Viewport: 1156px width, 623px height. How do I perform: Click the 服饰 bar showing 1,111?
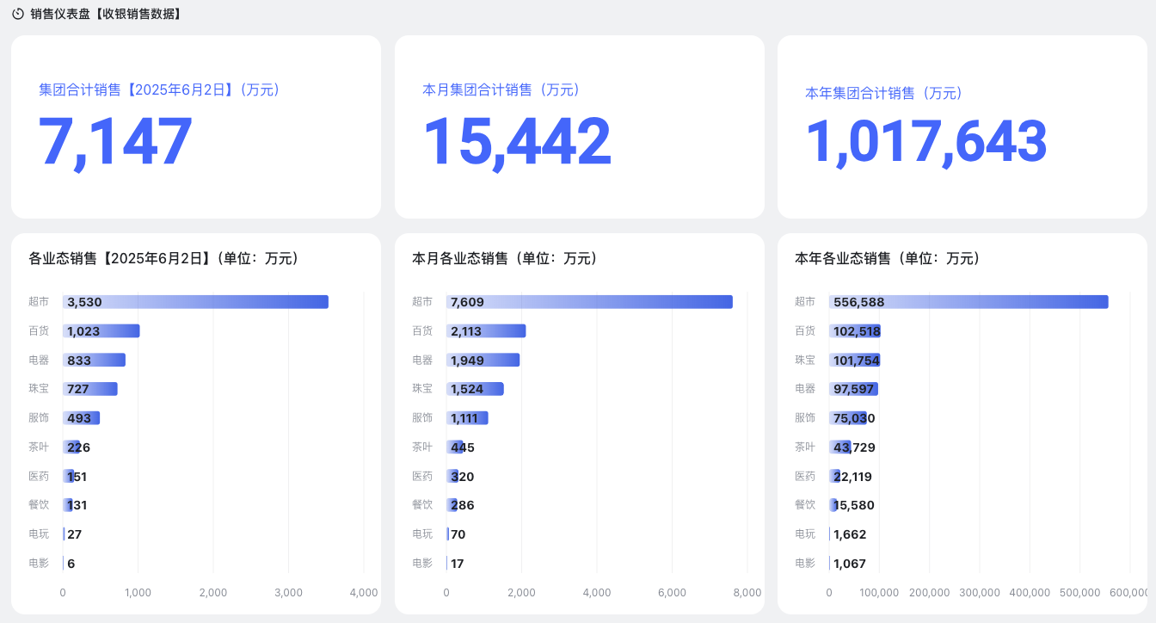click(x=467, y=418)
